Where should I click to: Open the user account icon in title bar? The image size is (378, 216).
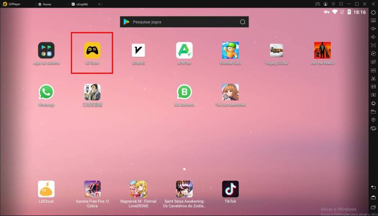325,4
